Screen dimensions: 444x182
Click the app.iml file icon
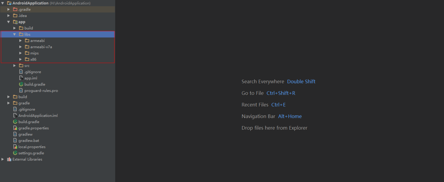coord(21,78)
